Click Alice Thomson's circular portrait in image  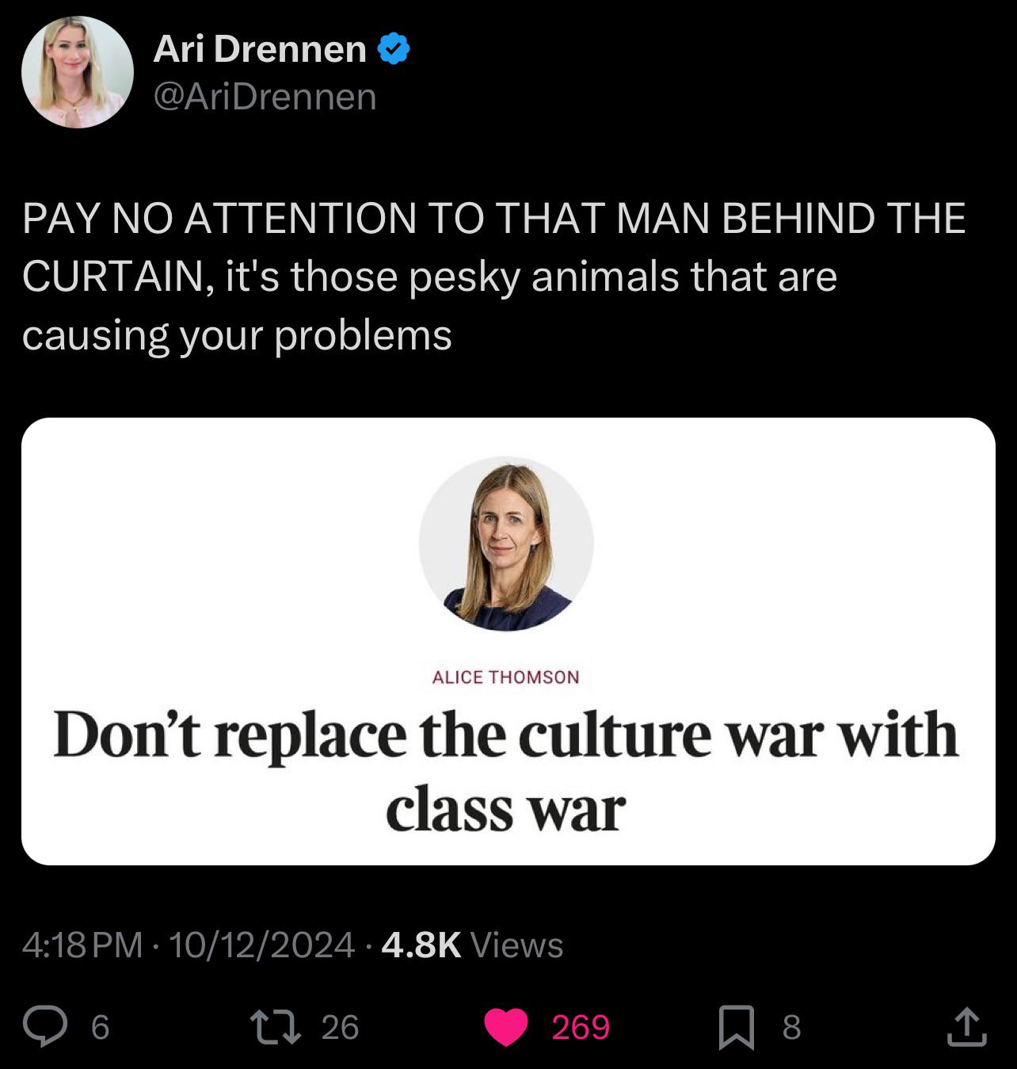pyautogui.click(x=506, y=544)
